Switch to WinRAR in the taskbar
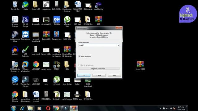198x111 pixels. pos(74,108)
